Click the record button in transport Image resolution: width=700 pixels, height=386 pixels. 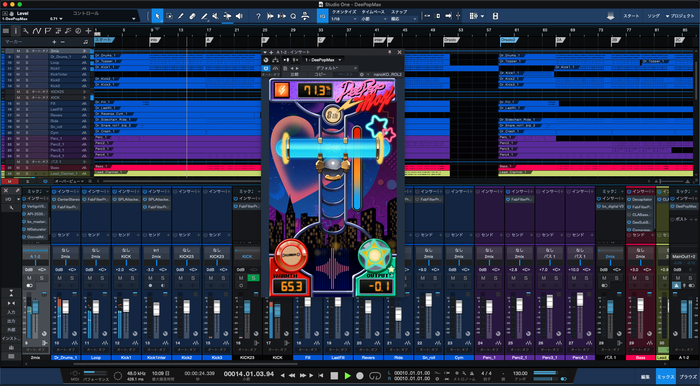point(360,376)
